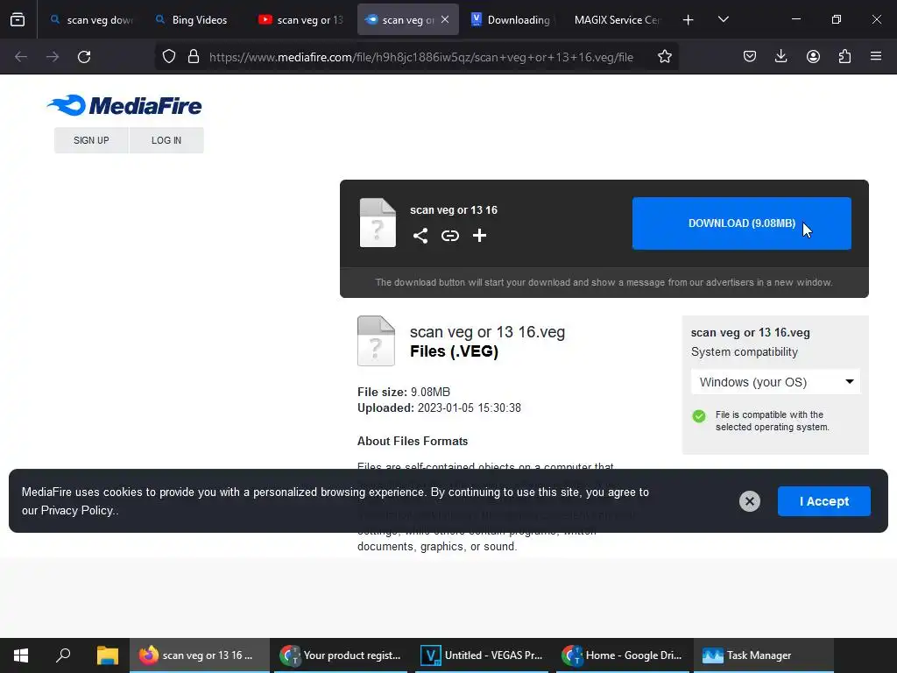This screenshot has height=673, width=897.
Task: Open Your product registration taskbar window
Action: click(x=341, y=655)
